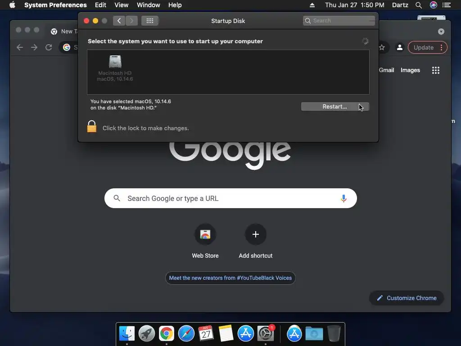Click the lock icon to make changes
461x346 pixels.
(x=92, y=127)
